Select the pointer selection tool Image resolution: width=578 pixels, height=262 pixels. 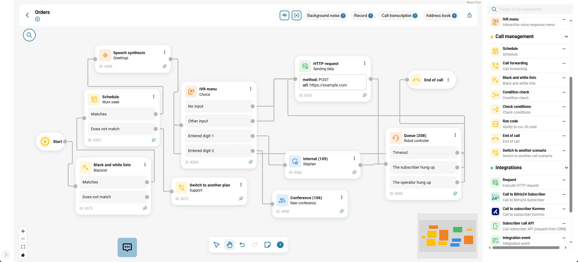216,245
